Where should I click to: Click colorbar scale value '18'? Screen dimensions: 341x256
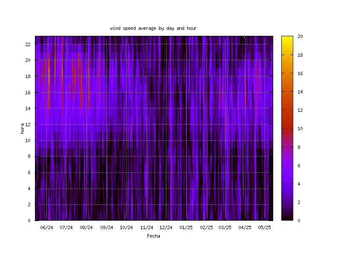click(x=300, y=55)
